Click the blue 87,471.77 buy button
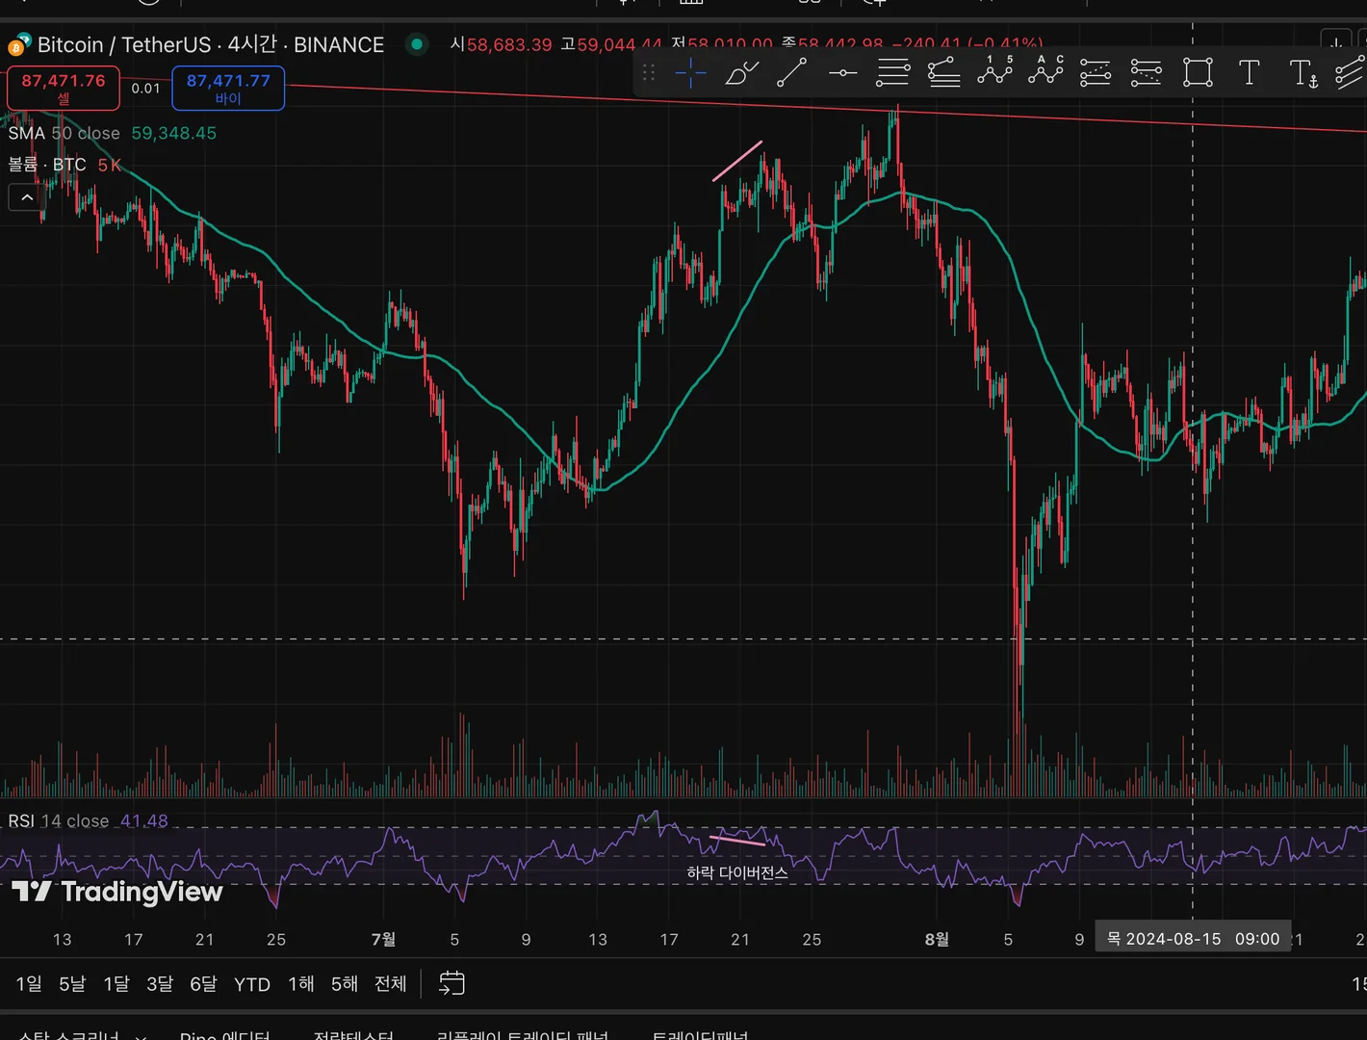1367x1040 pixels. point(228,88)
